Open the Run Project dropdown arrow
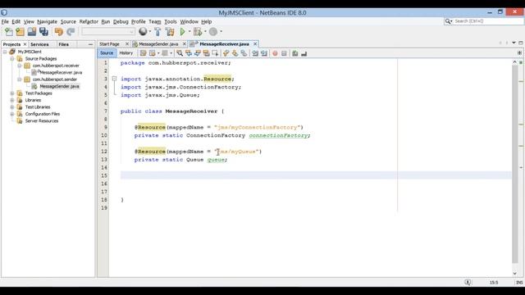Screen dimensions: 525x295 point(189,31)
